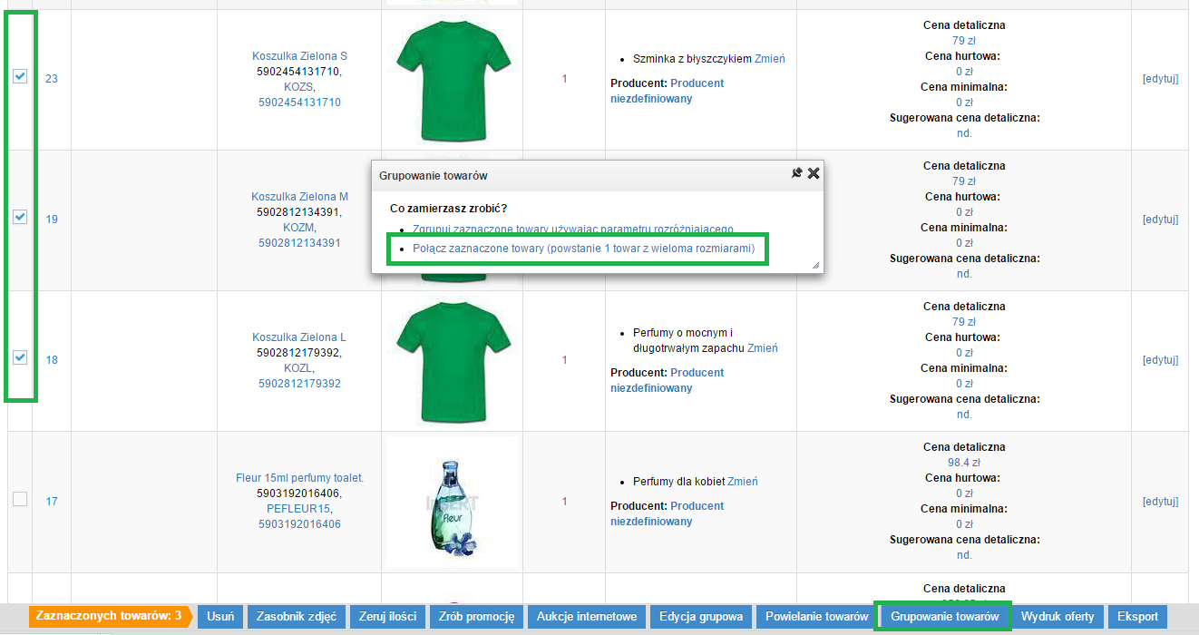Click the Eksport button
The width and height of the screenshot is (1199, 635).
click(x=1137, y=617)
